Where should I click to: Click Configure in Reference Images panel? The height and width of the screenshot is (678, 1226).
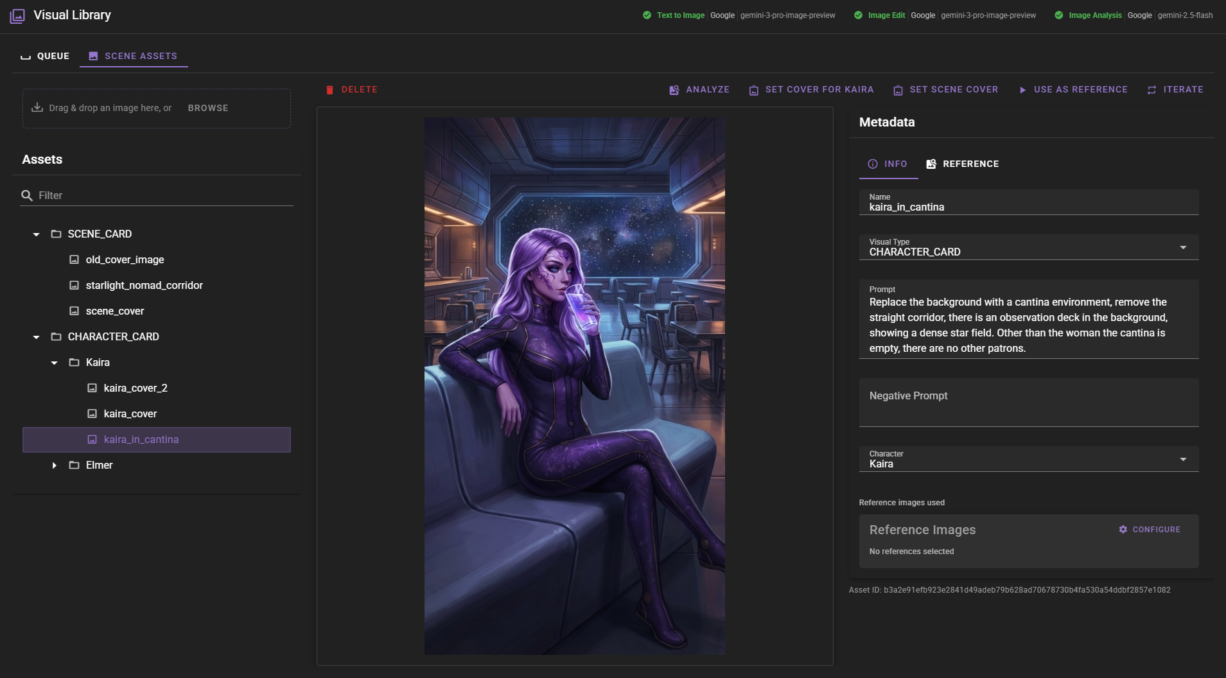click(x=1150, y=529)
